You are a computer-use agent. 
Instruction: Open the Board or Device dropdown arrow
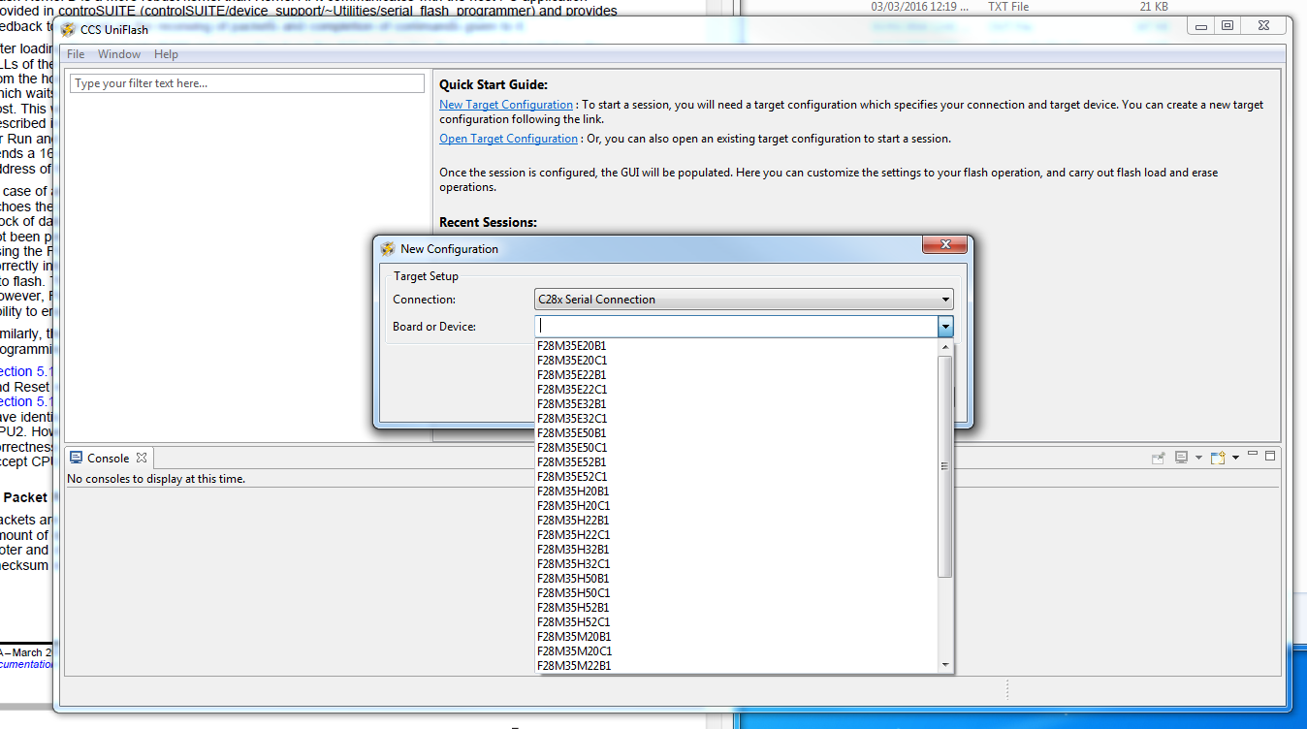(x=944, y=327)
